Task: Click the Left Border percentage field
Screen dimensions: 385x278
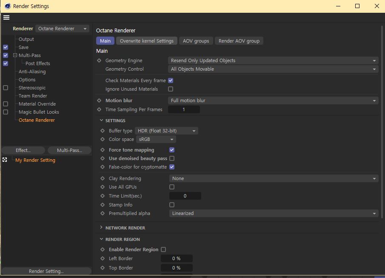Action: pyautogui.click(x=177, y=258)
